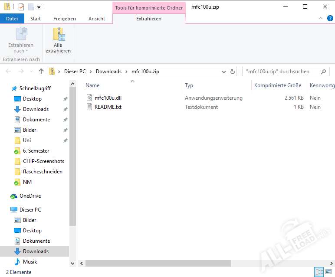The height and width of the screenshot is (277, 335).
Task: Open OneDrive in the navigation pane
Action: coord(30,196)
